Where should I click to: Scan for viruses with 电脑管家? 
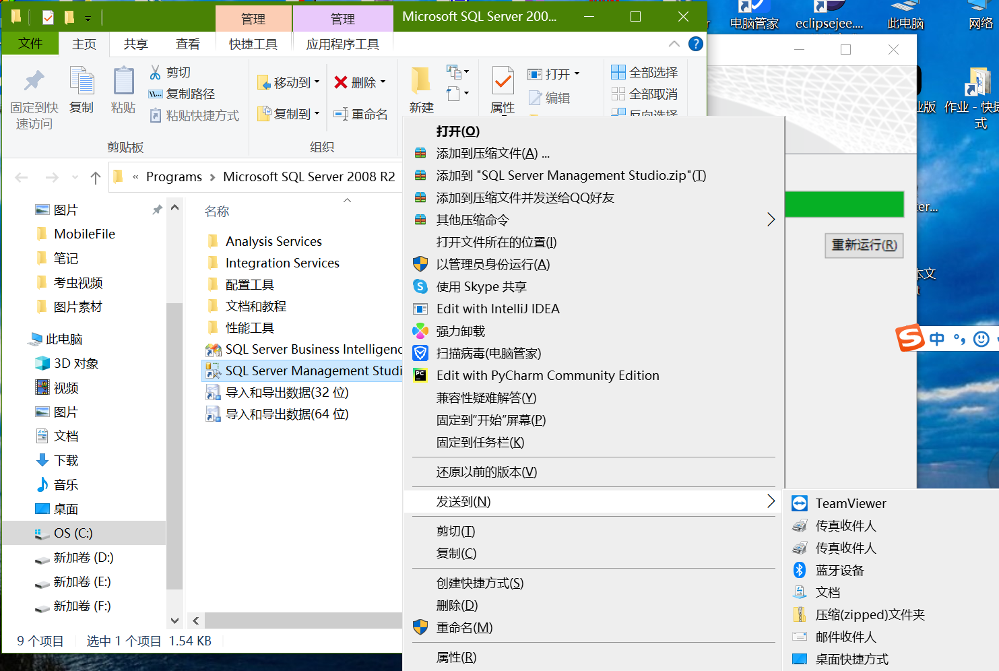pyautogui.click(x=489, y=353)
